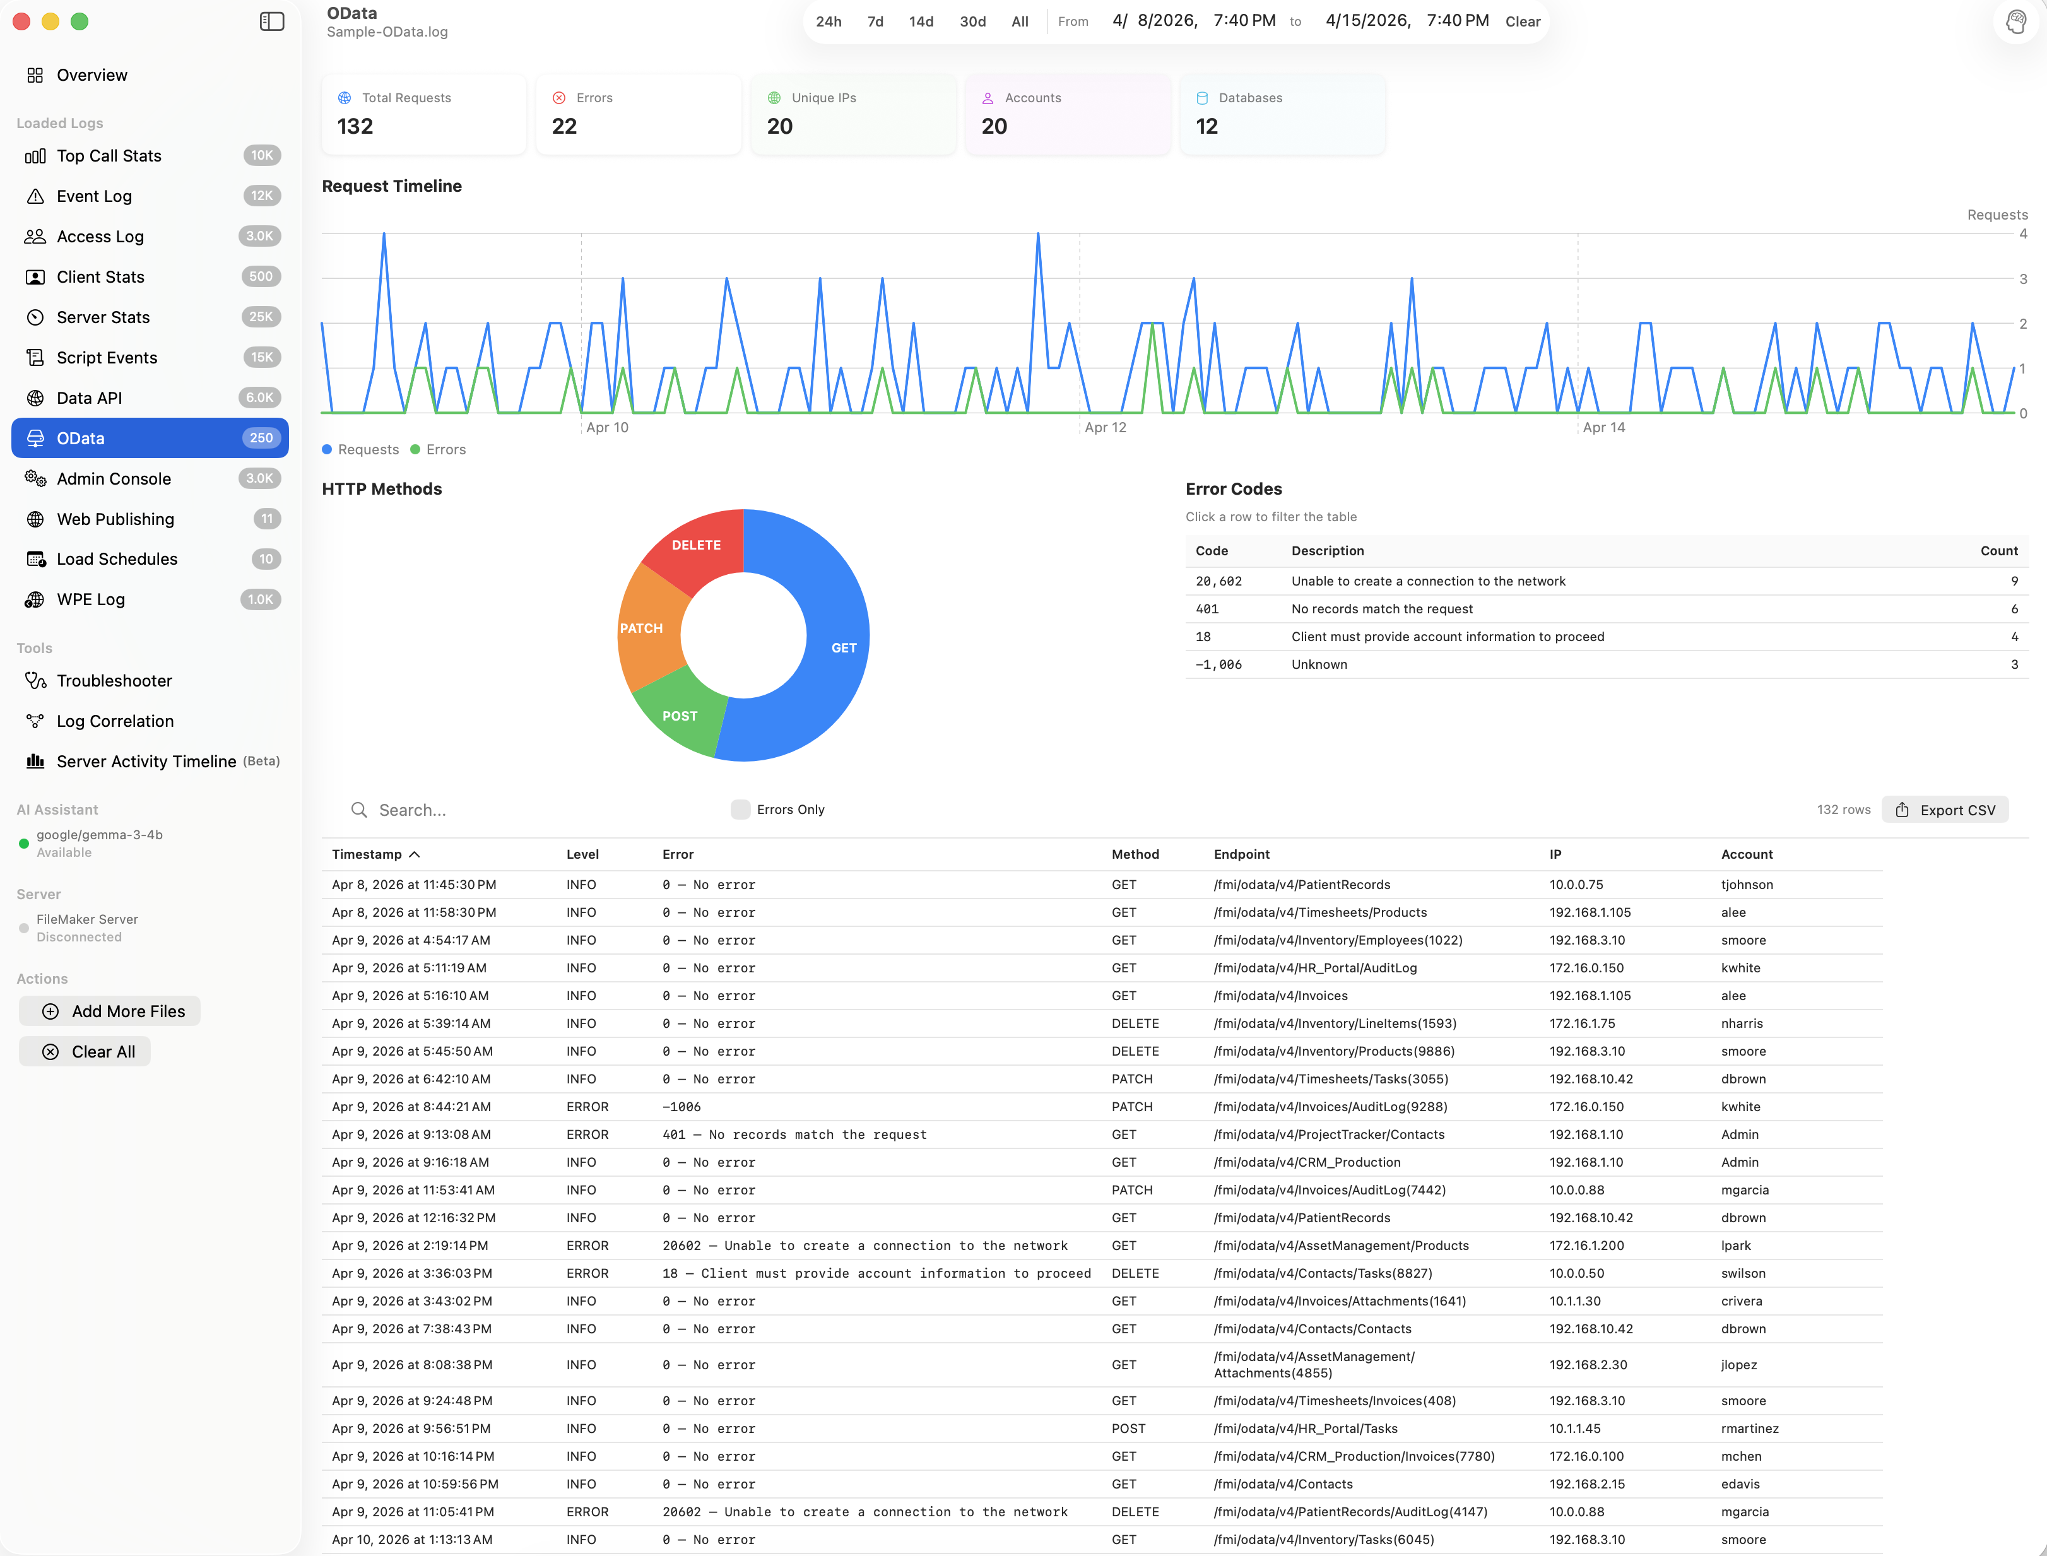Click the Log Correlation icon
This screenshot has width=2047, height=1556.
click(35, 721)
